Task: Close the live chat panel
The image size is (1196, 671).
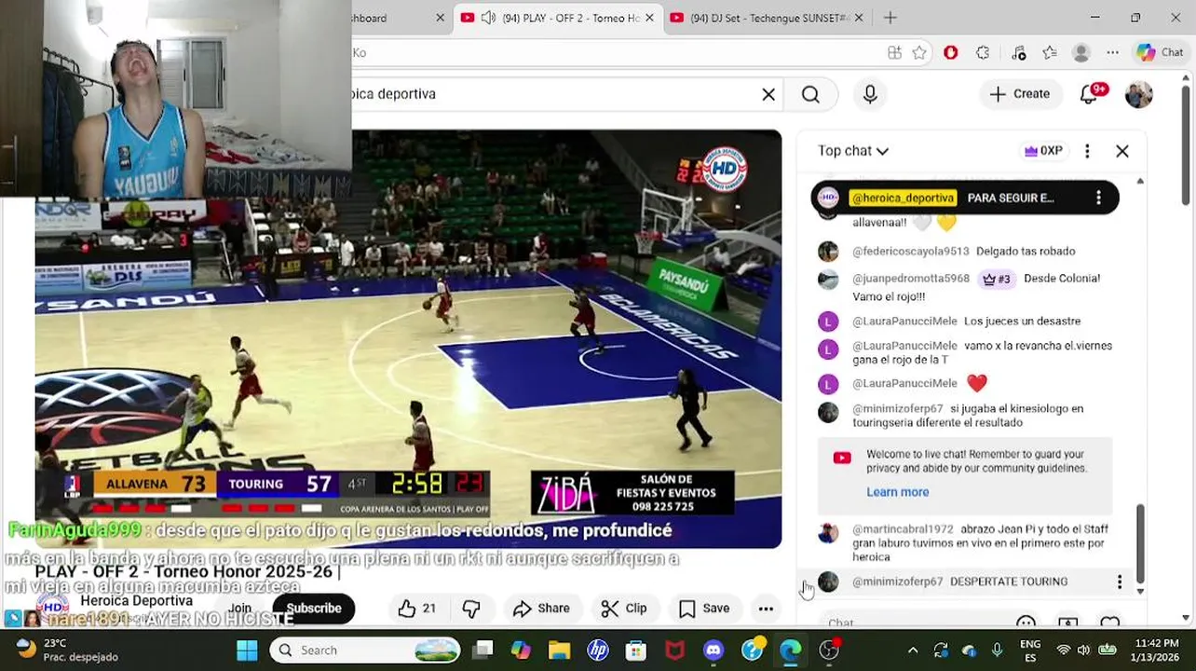Action: coord(1121,151)
